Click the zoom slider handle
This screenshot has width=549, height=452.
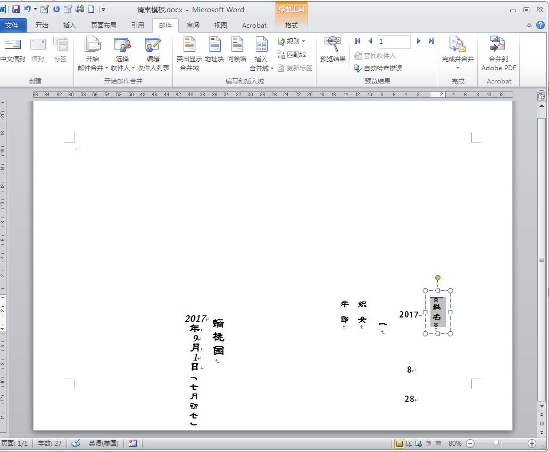(496, 443)
